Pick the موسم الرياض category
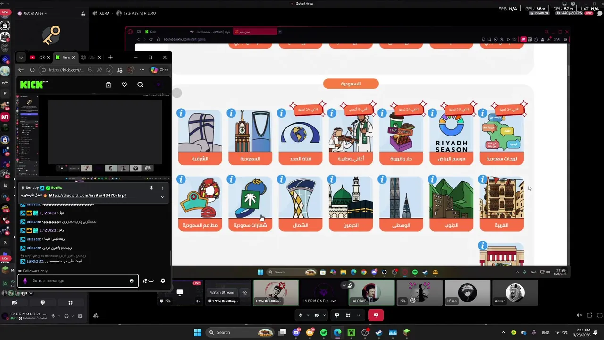 tap(451, 137)
